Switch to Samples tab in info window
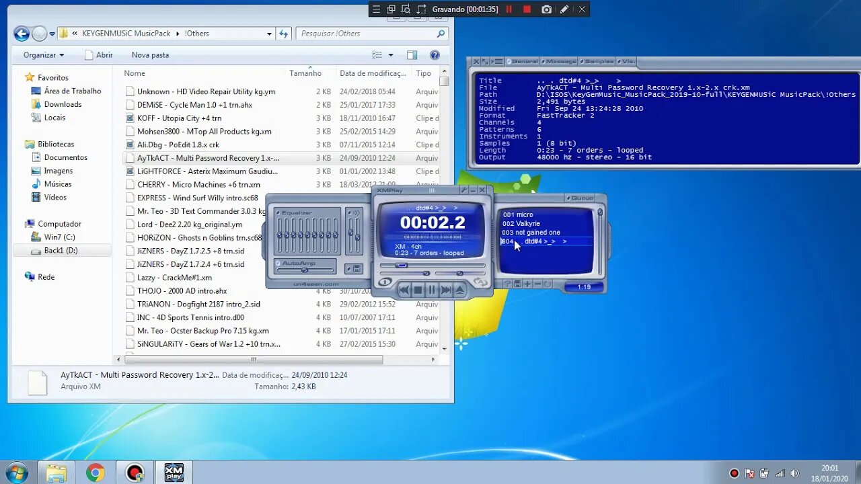The width and height of the screenshot is (861, 484). click(x=596, y=61)
